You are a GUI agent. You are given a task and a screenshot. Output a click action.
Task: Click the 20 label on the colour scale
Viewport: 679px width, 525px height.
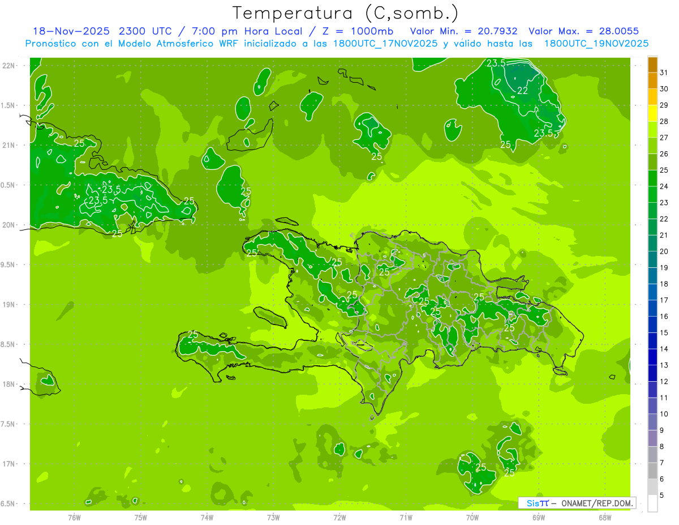tap(664, 251)
